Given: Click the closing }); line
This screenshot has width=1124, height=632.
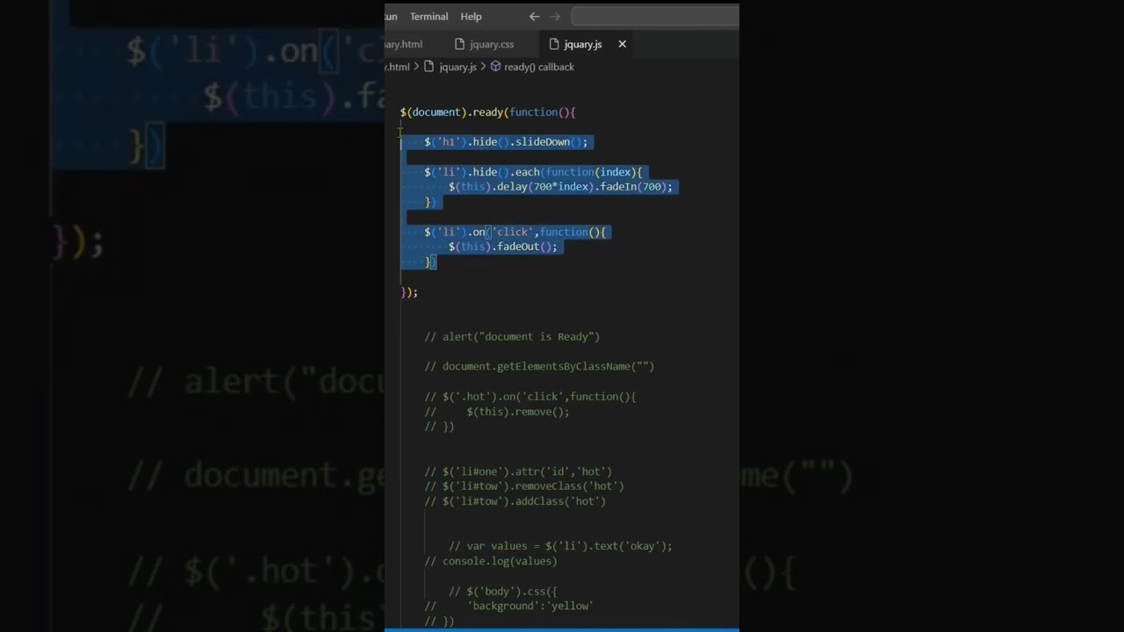Looking at the screenshot, I should pos(409,291).
